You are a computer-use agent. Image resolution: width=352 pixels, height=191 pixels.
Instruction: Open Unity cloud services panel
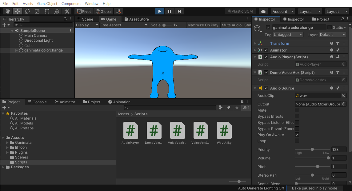point(263,11)
